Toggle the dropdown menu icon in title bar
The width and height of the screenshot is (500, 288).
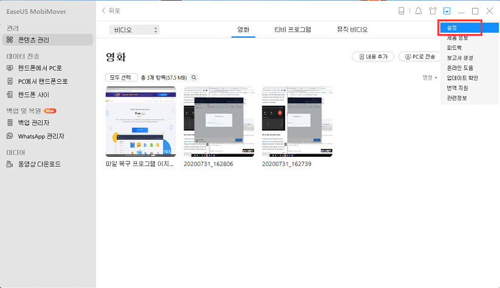[x=447, y=11]
